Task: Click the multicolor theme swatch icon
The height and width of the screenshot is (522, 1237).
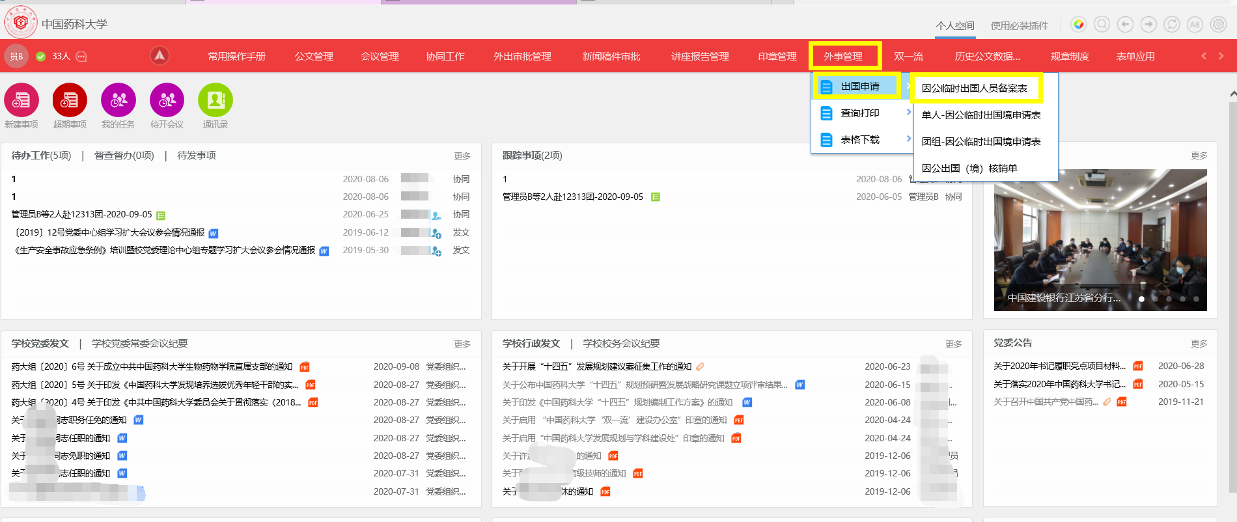Action: click(1079, 25)
